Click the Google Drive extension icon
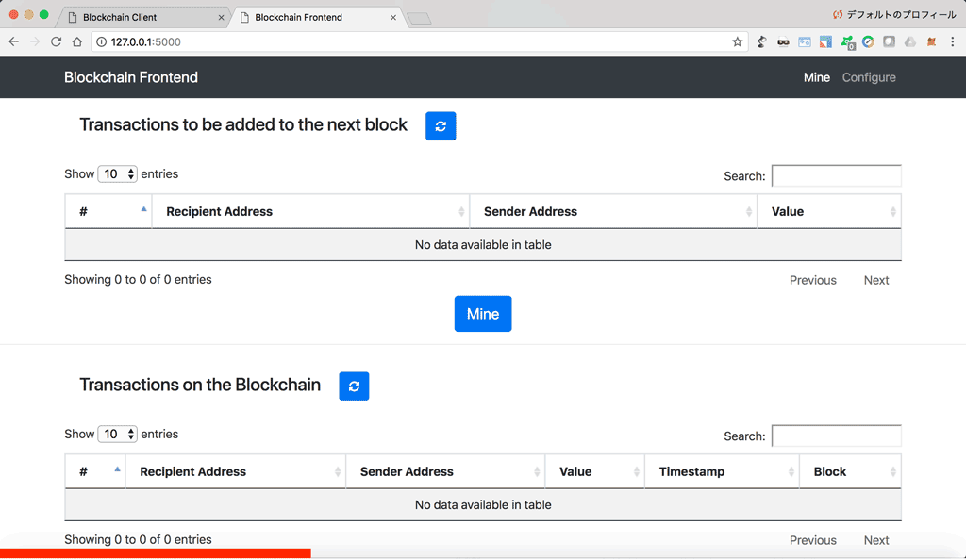Viewport: 966px width, 559px height. point(909,42)
